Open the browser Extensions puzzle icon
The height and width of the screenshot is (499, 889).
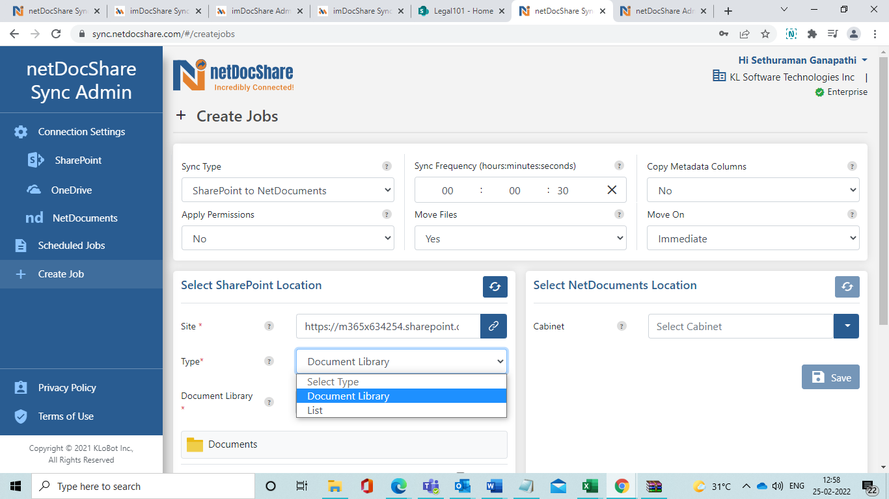[x=812, y=34]
